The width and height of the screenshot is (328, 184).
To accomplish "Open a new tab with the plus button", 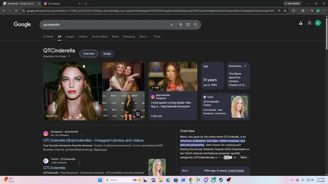I will click(86, 4).
